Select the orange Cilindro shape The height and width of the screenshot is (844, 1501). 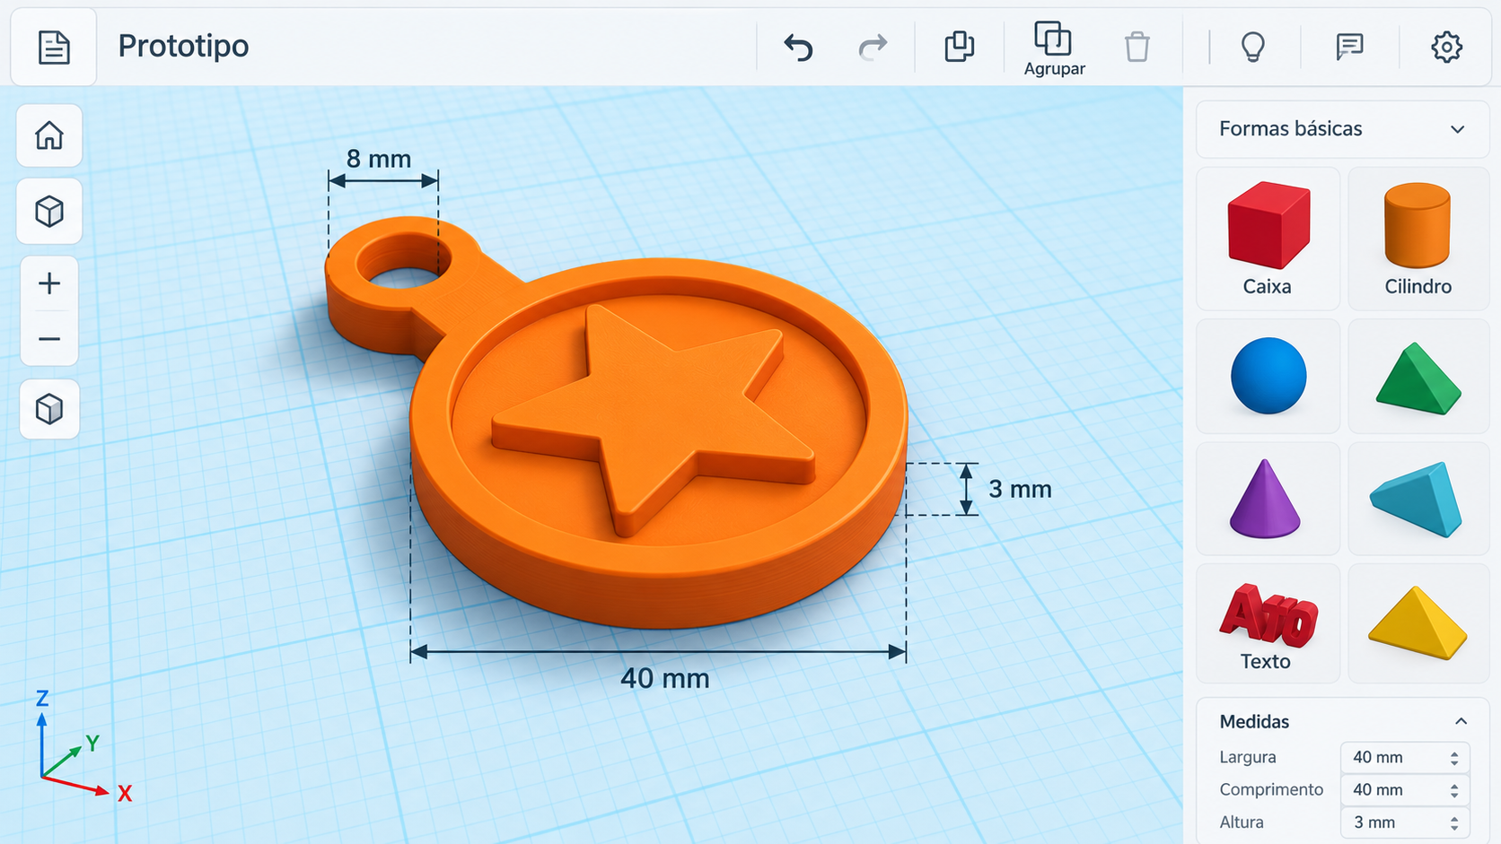click(1418, 239)
